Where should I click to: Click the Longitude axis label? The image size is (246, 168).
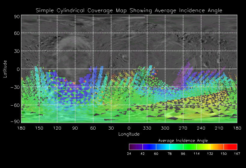click(x=129, y=134)
